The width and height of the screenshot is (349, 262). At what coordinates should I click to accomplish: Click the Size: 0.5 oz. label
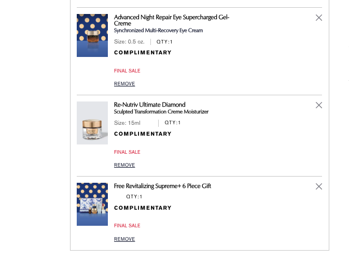pyautogui.click(x=129, y=42)
